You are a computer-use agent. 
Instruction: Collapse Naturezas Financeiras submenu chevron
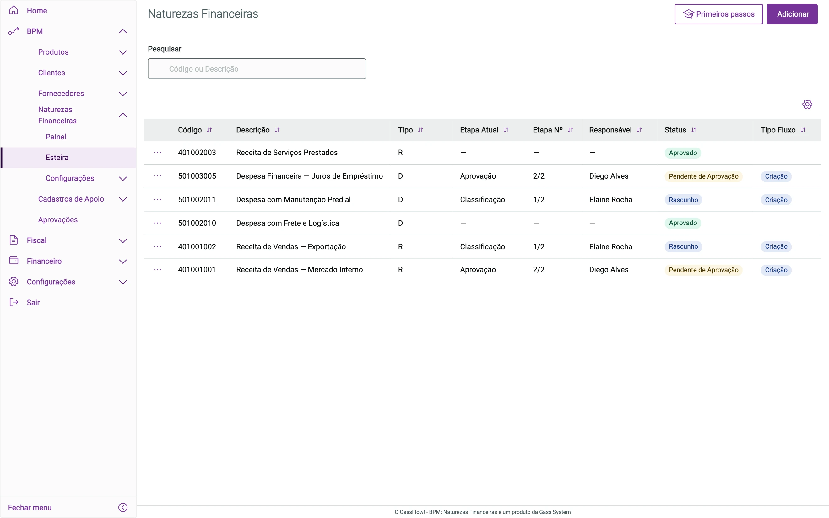coord(123,115)
